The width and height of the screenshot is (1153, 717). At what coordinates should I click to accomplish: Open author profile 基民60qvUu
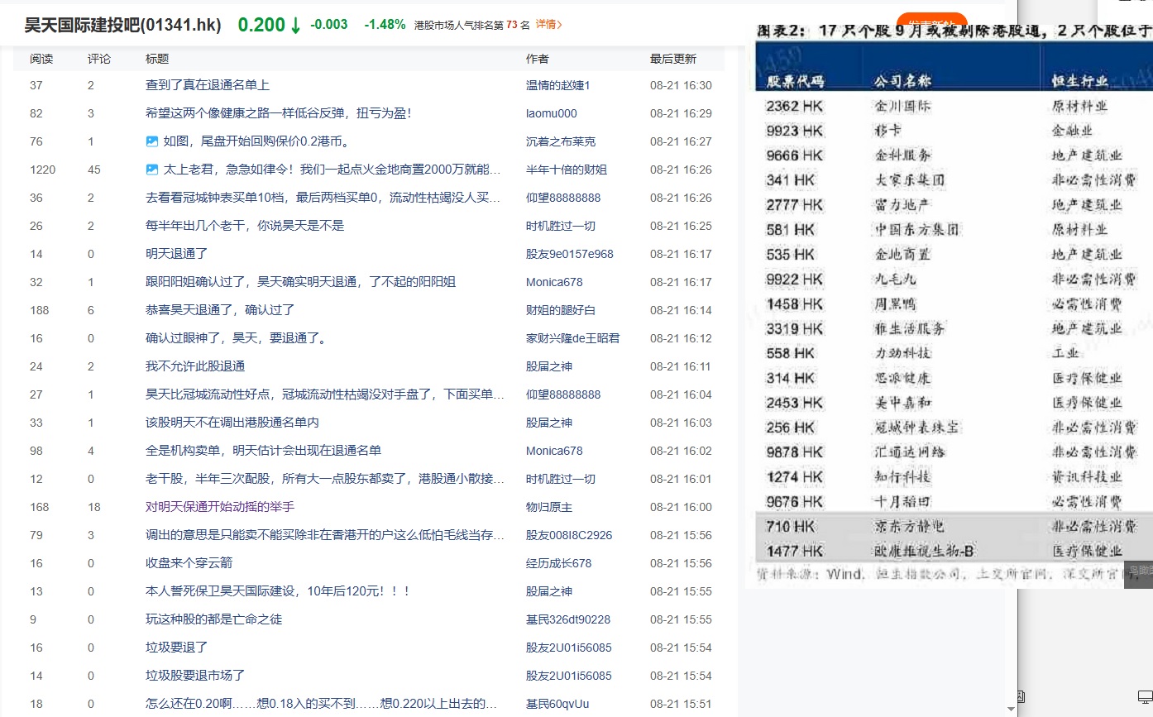coord(557,704)
